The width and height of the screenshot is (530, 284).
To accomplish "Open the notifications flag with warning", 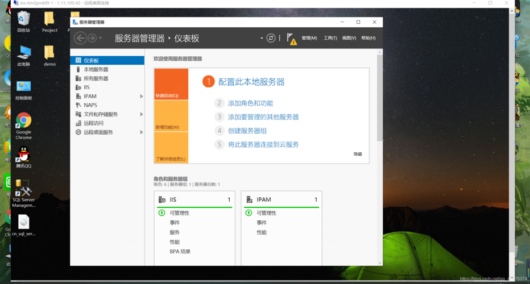I will tap(291, 39).
